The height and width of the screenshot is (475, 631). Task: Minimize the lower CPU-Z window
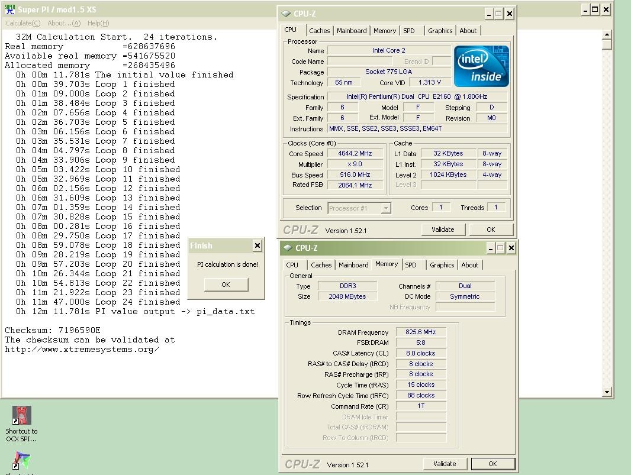click(x=491, y=248)
